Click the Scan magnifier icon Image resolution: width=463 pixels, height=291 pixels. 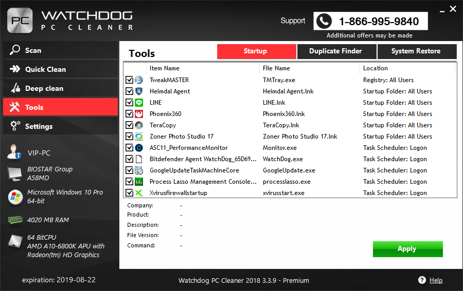(x=15, y=50)
